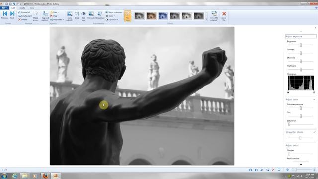The width and height of the screenshot is (318, 179).
Task: Apply the cyan tone effect
Action: pos(163,16)
